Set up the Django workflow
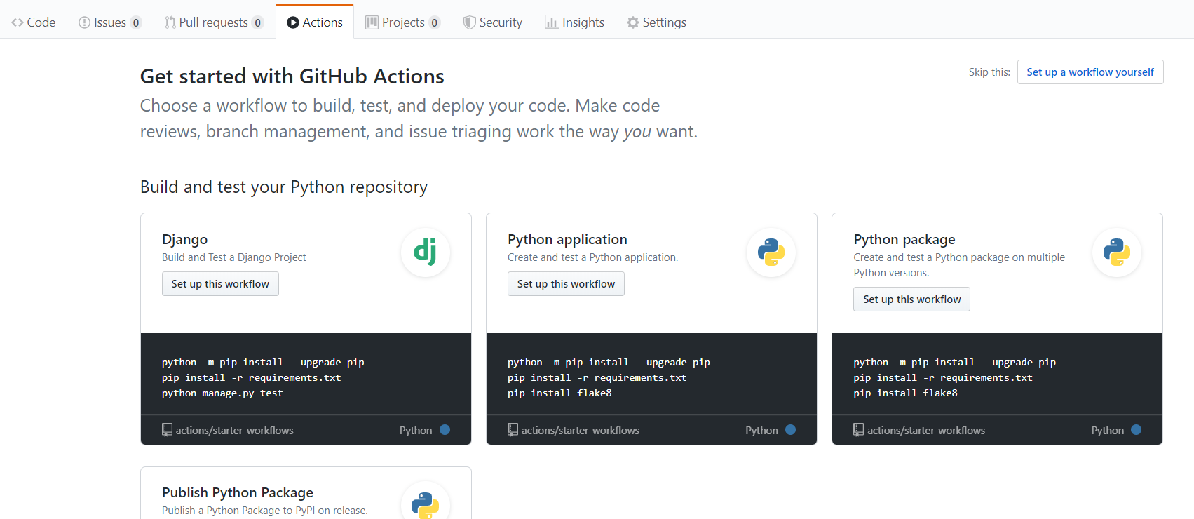The image size is (1194, 519). click(x=220, y=284)
